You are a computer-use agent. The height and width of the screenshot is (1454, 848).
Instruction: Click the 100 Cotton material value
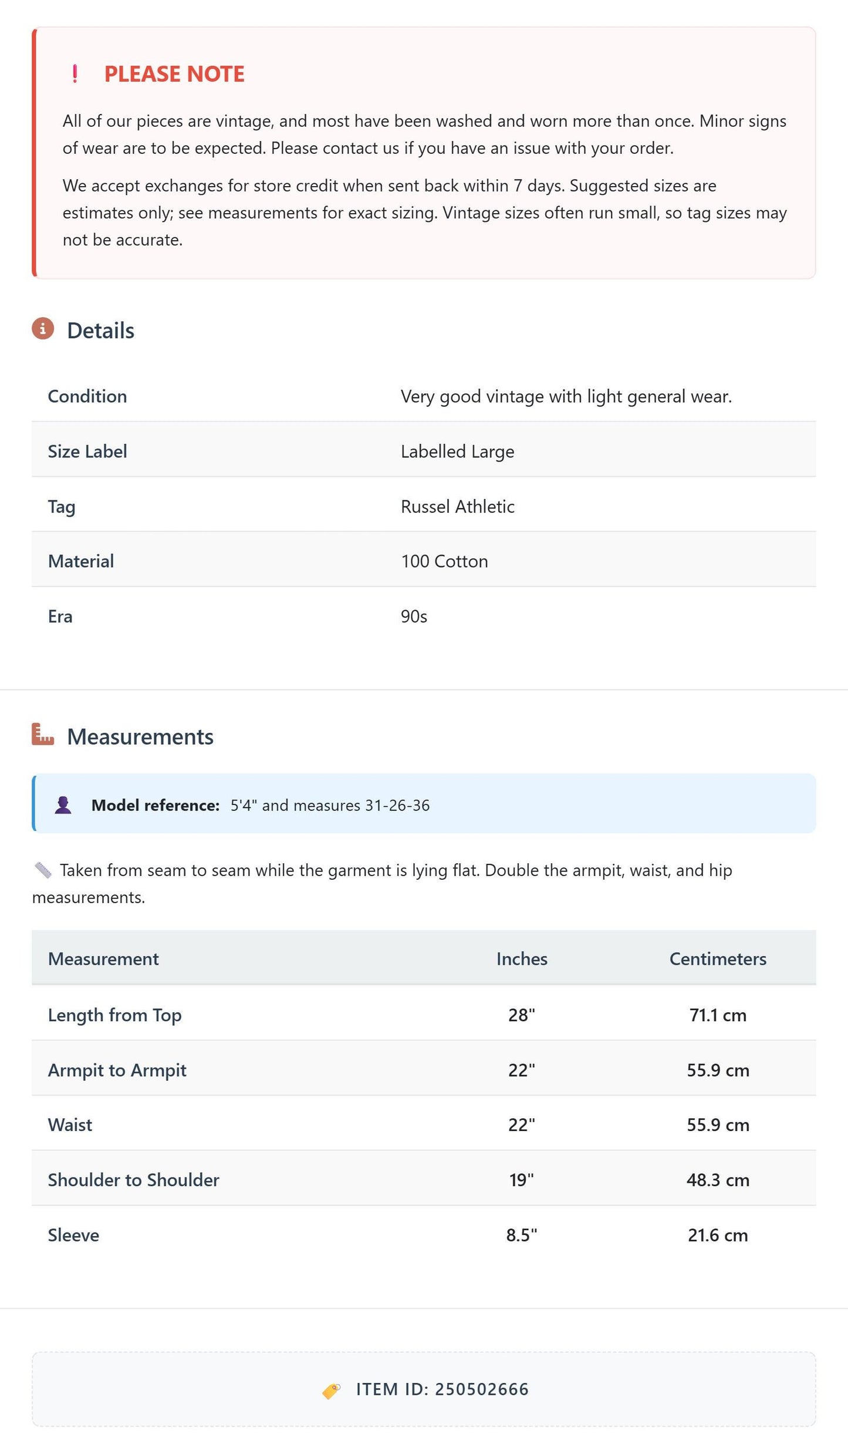point(444,561)
